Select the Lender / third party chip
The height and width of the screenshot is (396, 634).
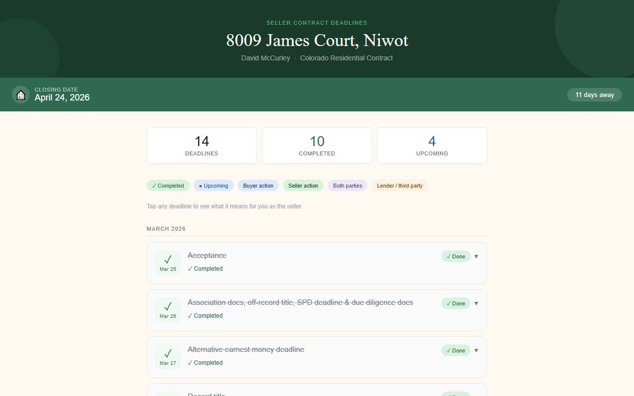400,186
